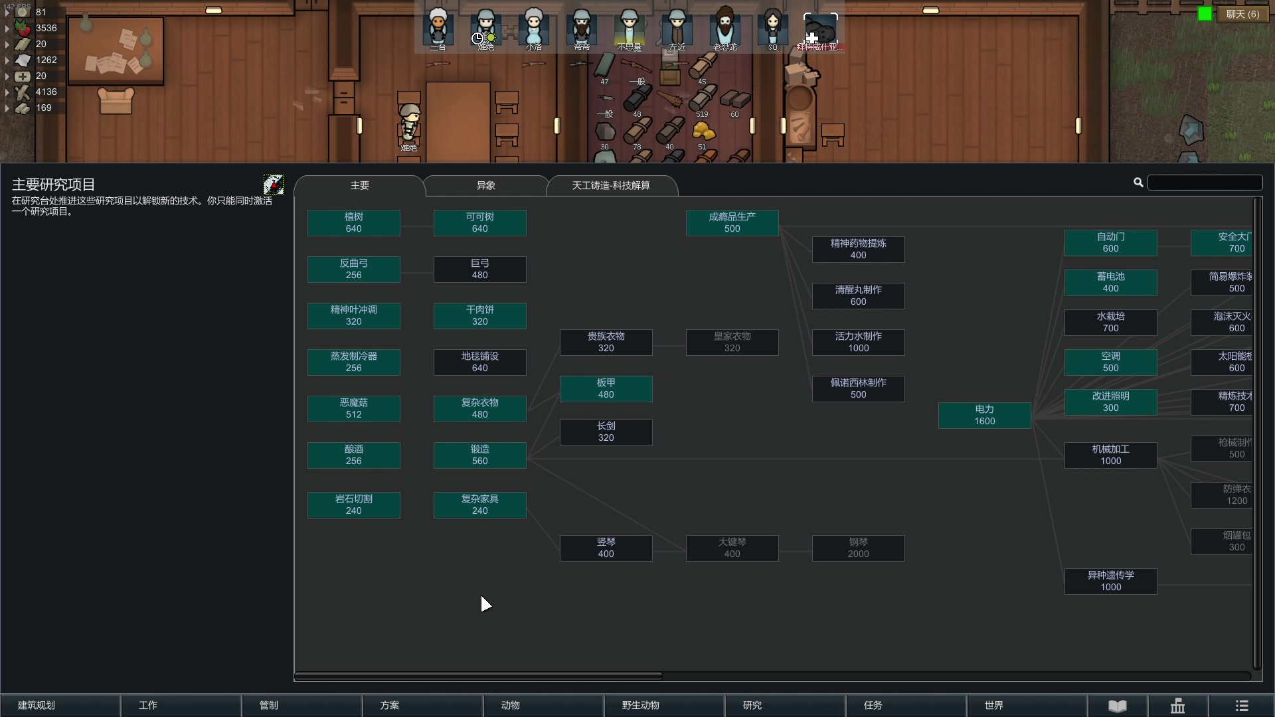The image size is (1275, 717).
Task: Select the 长剑 320 research node
Action: tap(606, 432)
